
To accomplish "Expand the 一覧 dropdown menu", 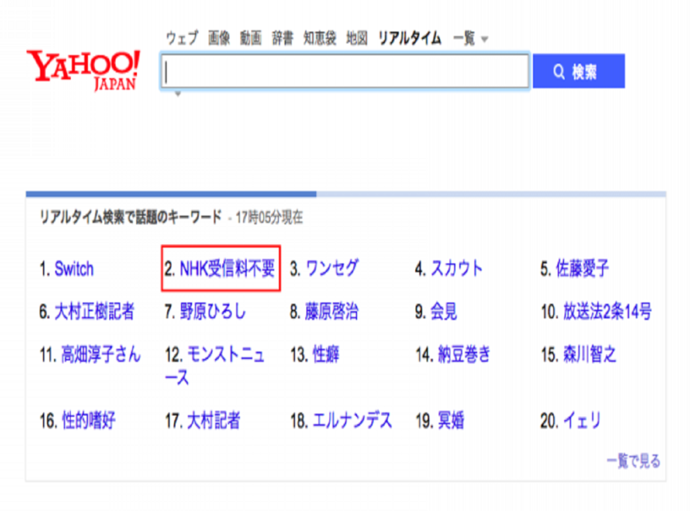I will coord(470,38).
